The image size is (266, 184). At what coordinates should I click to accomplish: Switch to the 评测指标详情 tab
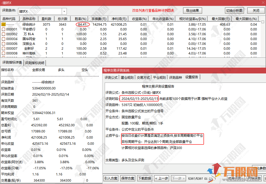(12, 63)
